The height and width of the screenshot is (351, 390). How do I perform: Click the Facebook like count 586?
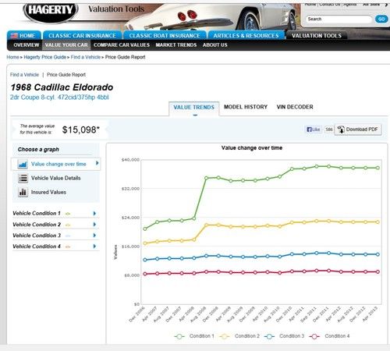click(329, 129)
